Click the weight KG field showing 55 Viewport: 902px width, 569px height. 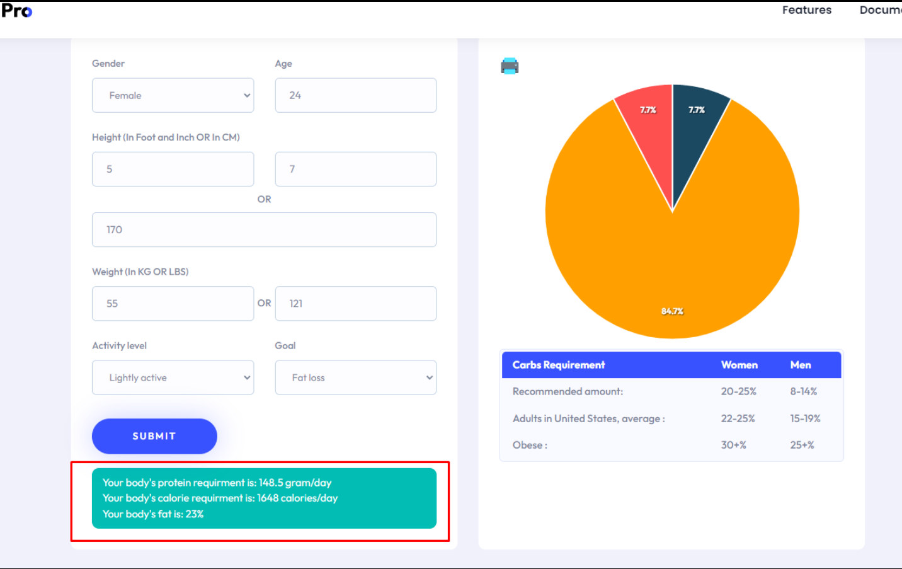tap(173, 304)
